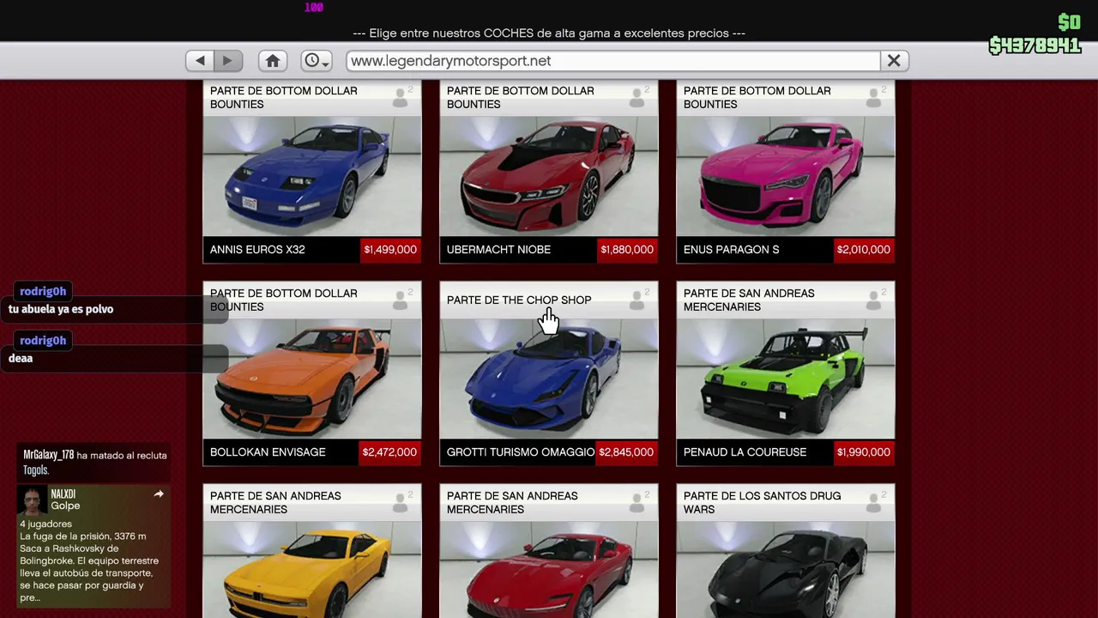Select NALXDI's player avatar in the feed
1098x618 pixels.
[33, 500]
